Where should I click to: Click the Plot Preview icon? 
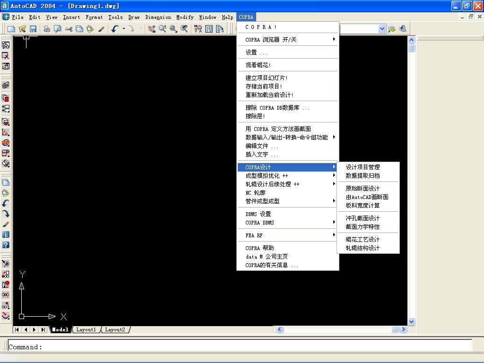tap(57, 29)
